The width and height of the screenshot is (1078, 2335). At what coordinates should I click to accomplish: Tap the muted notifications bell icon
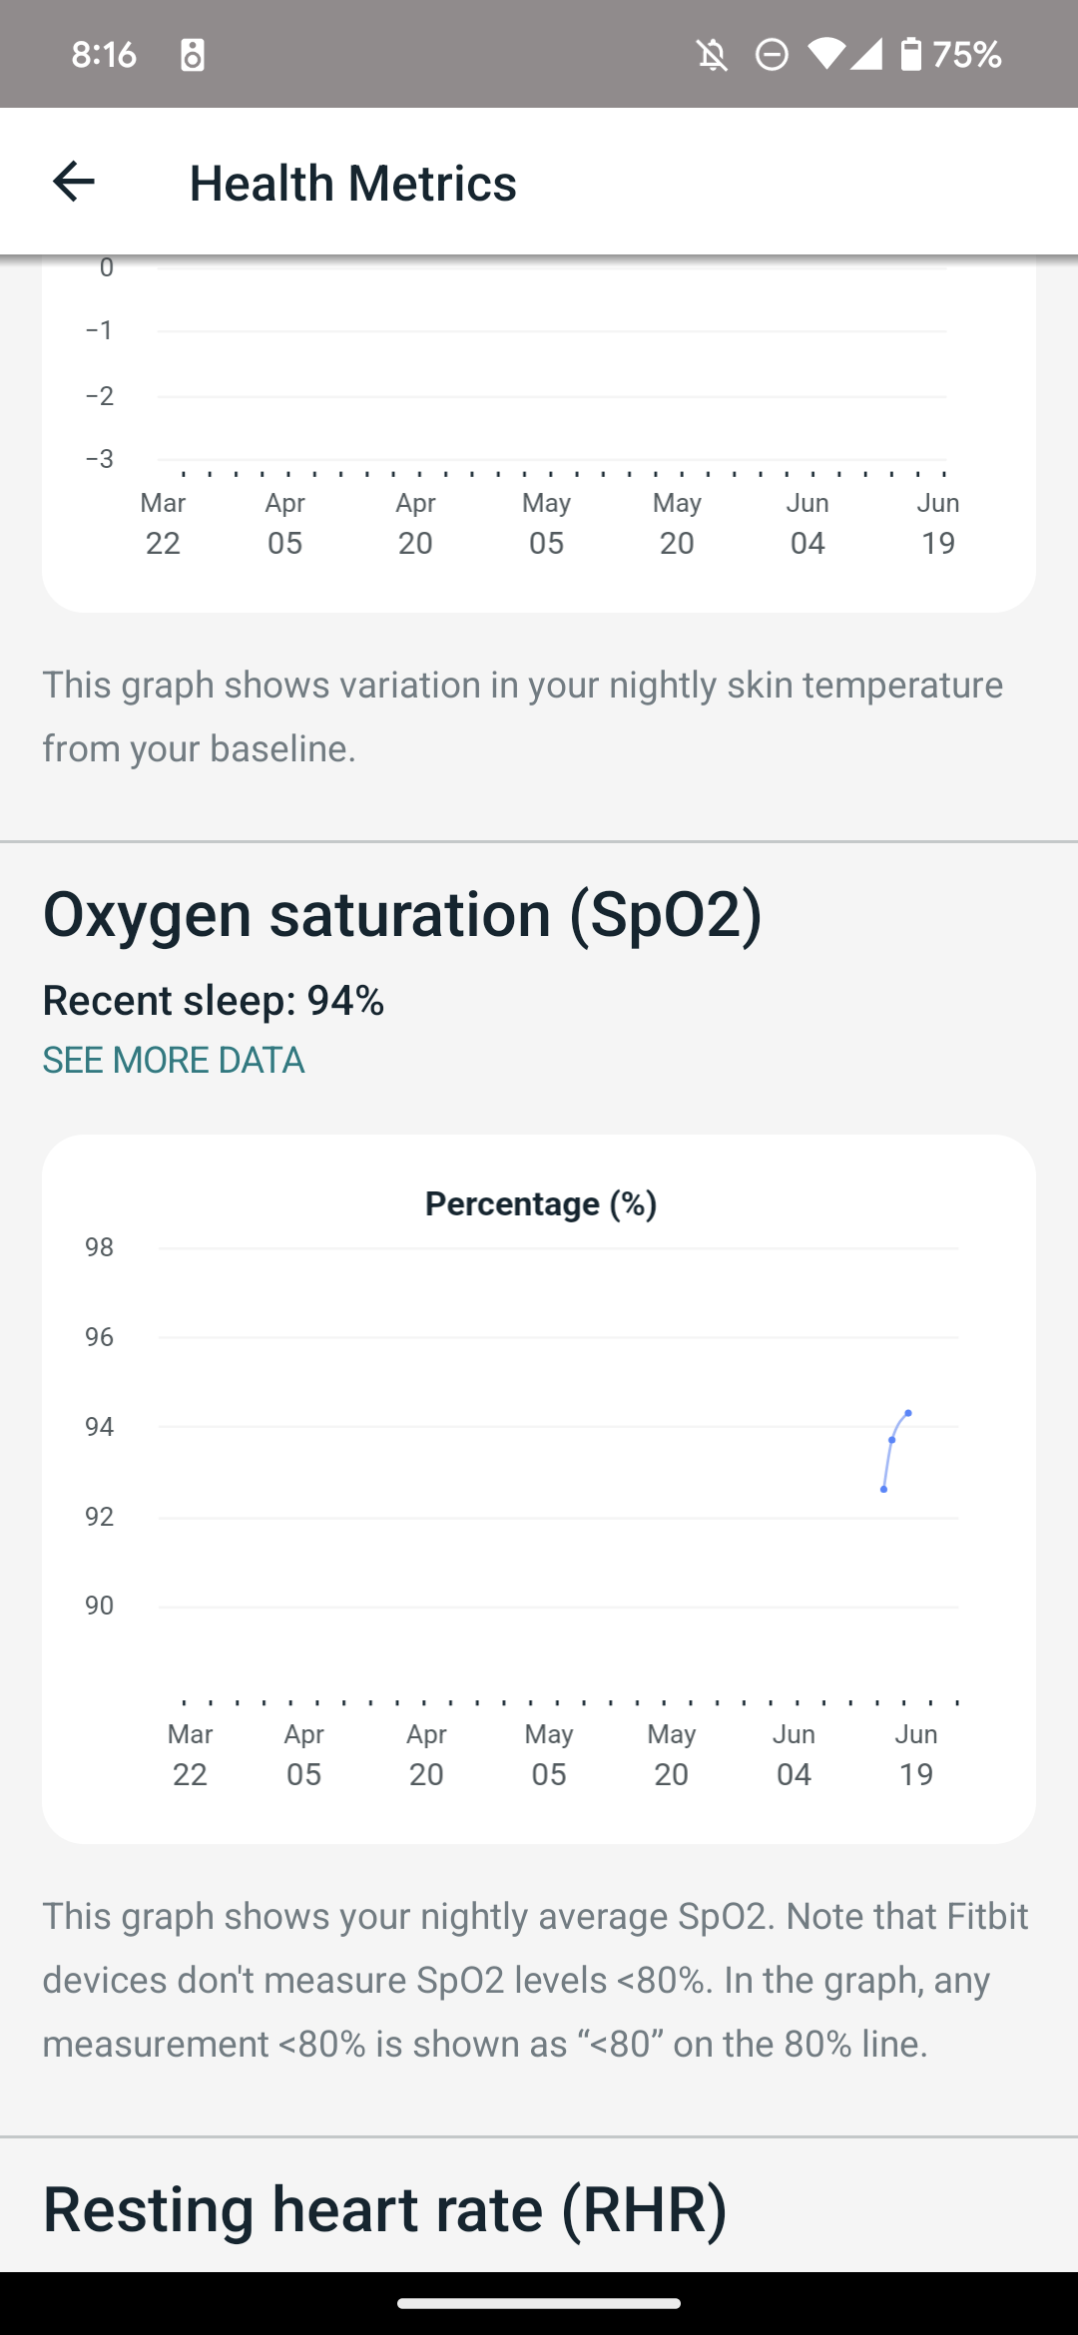pos(712,55)
